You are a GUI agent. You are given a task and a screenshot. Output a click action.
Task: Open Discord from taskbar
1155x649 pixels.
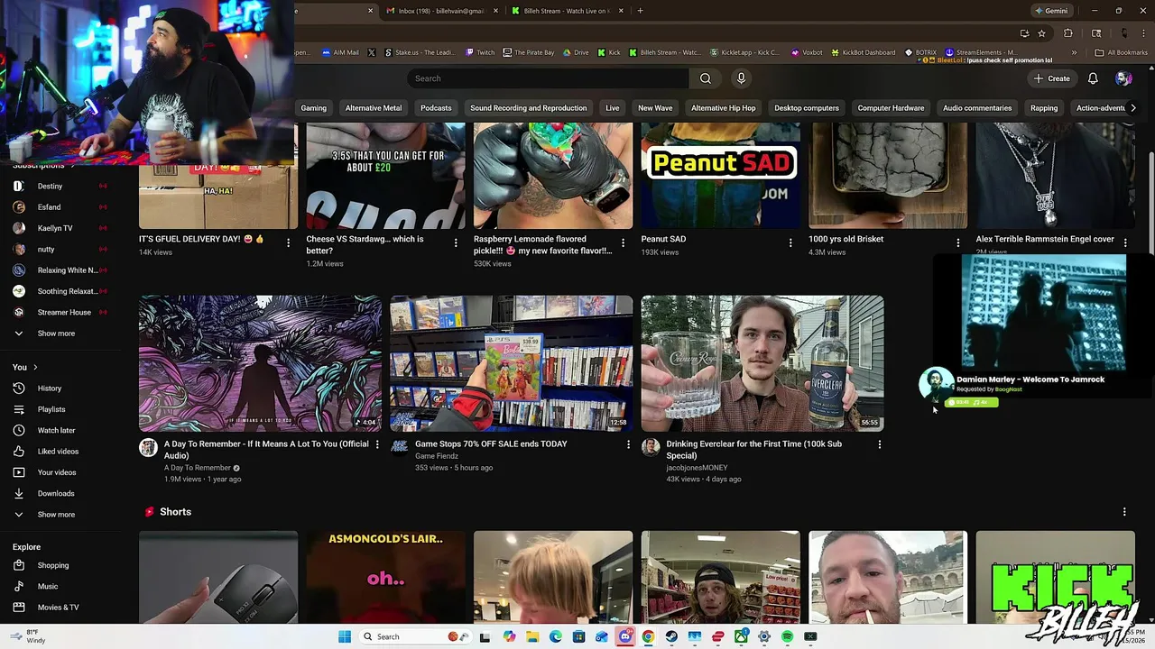pyautogui.click(x=624, y=636)
